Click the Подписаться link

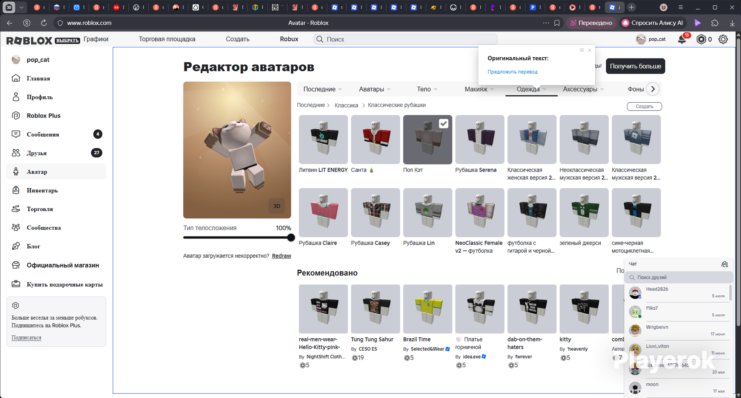tap(26, 338)
